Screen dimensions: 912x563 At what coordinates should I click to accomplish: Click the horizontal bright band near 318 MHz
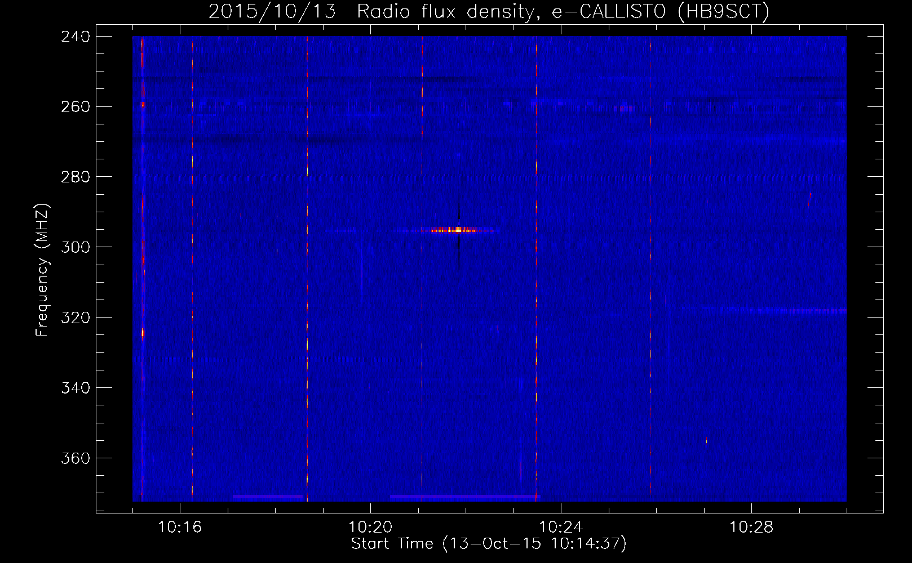[762, 311]
